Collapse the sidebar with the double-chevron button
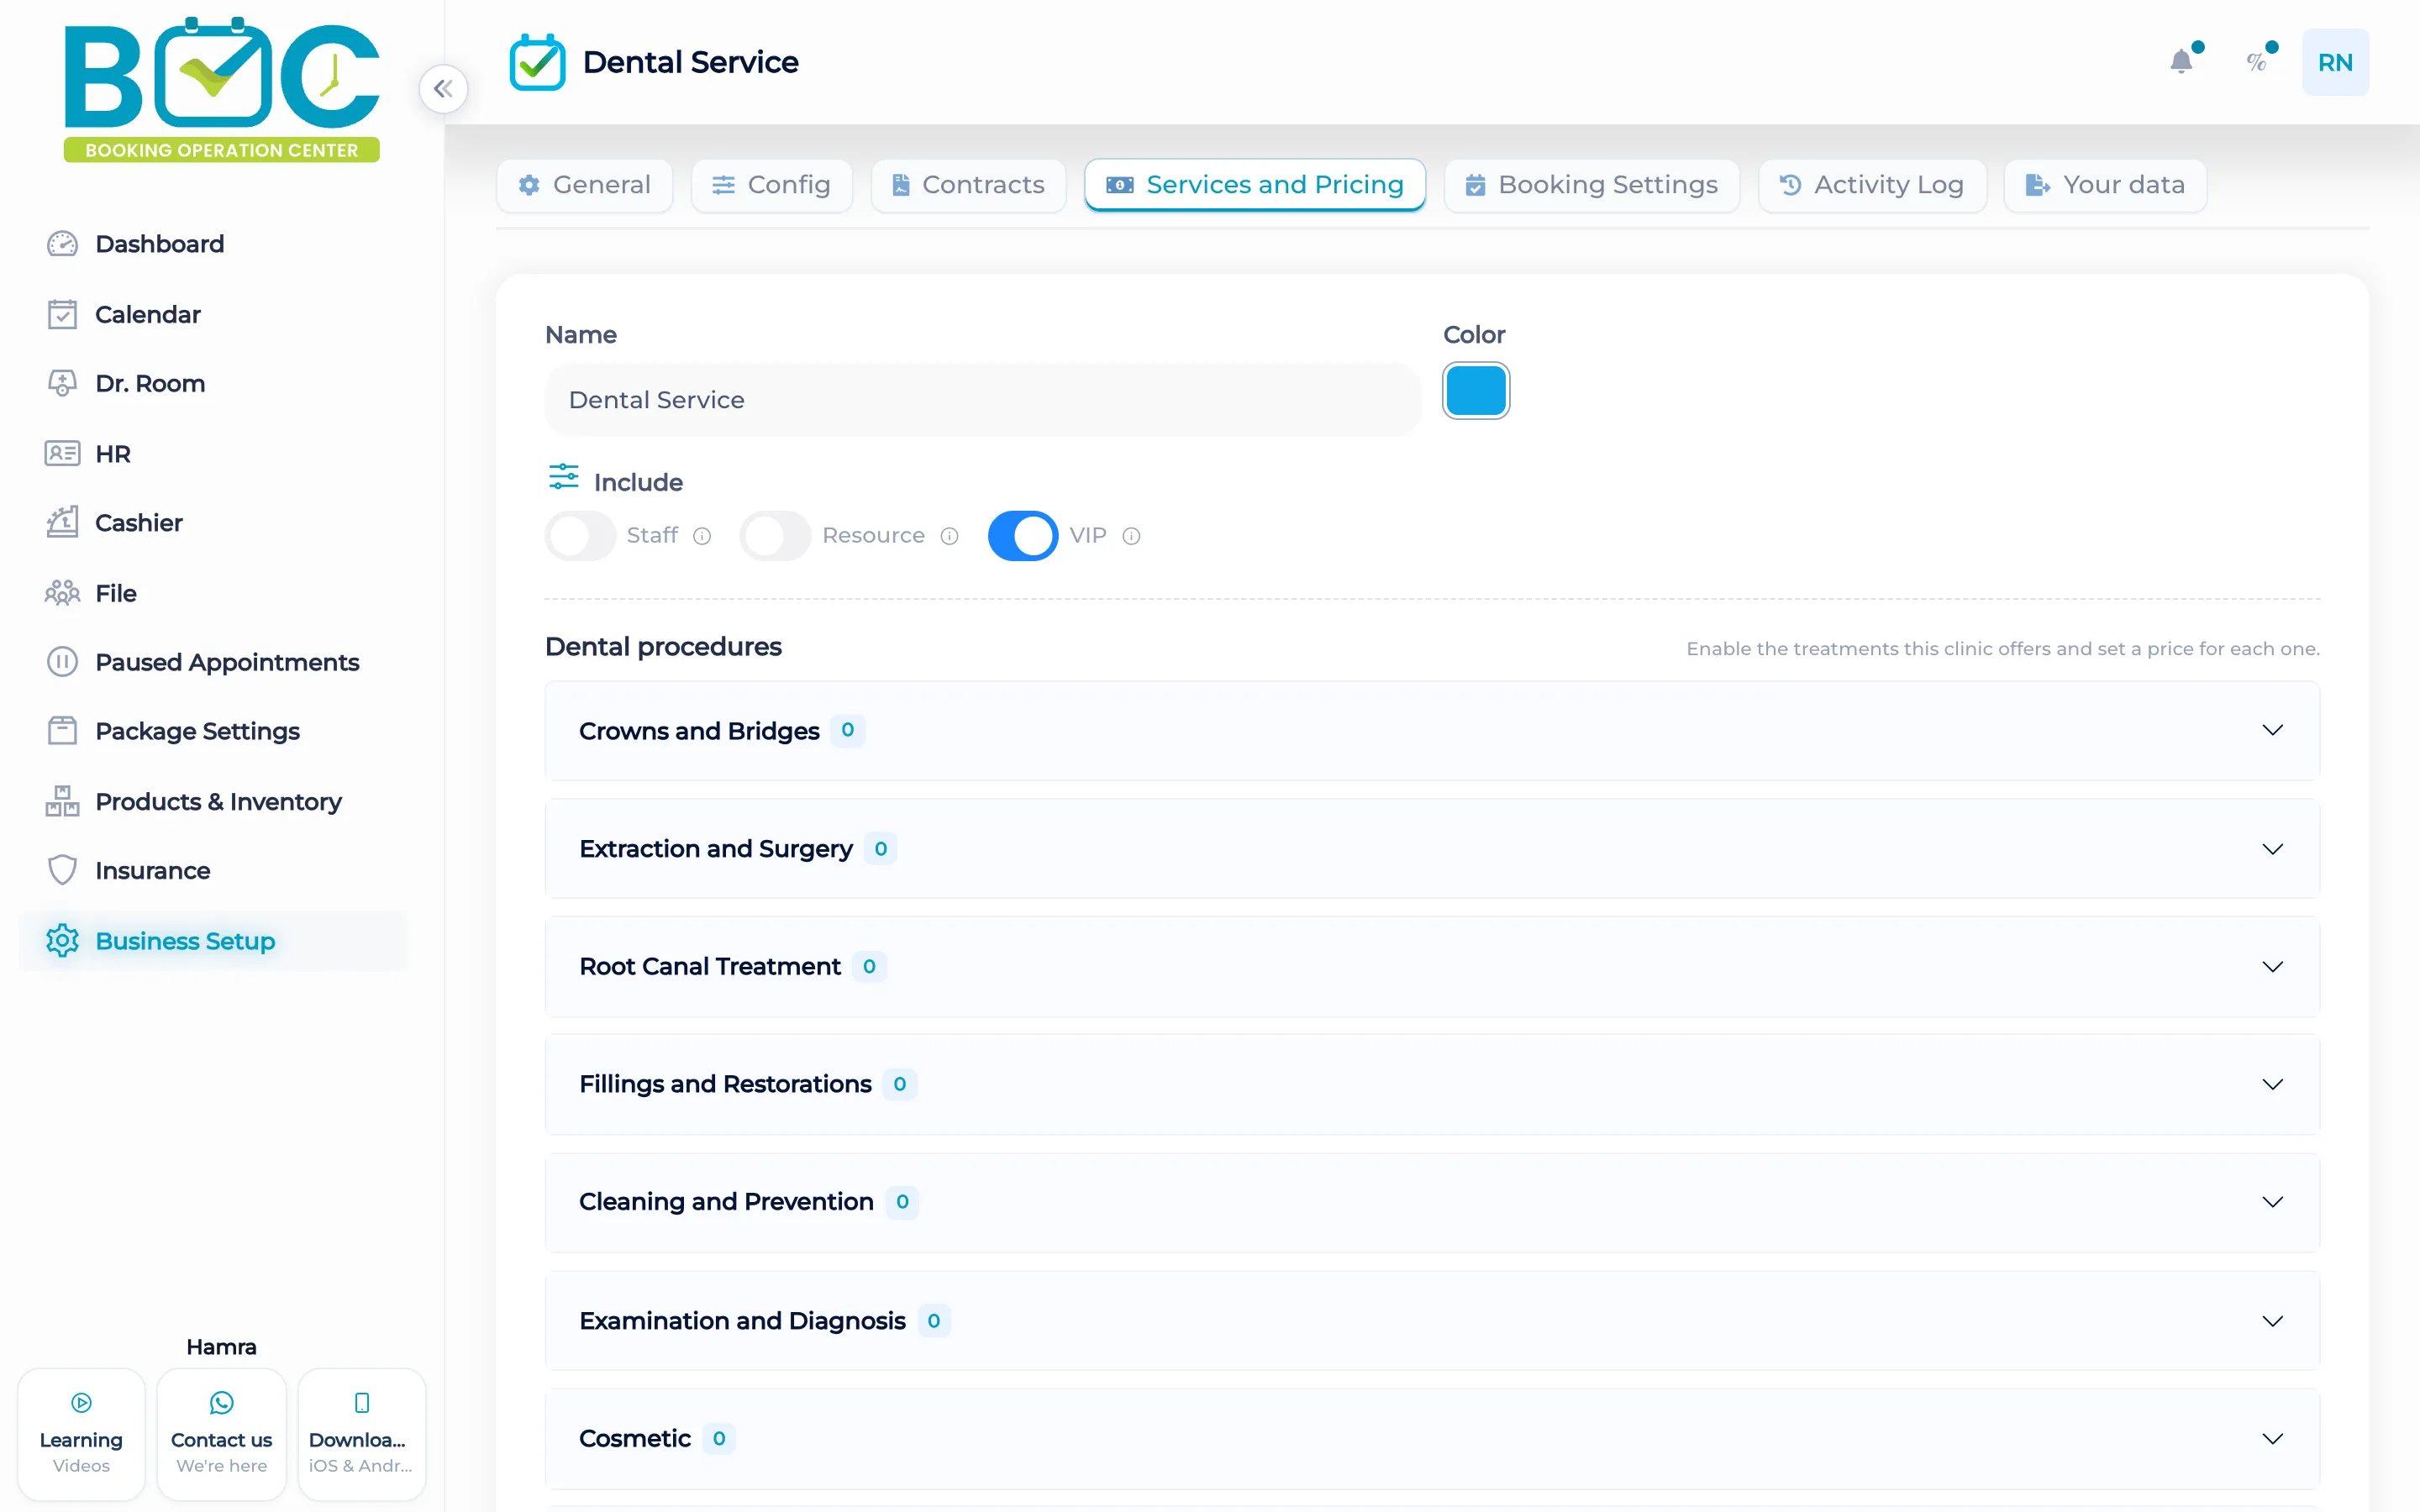 click(443, 89)
